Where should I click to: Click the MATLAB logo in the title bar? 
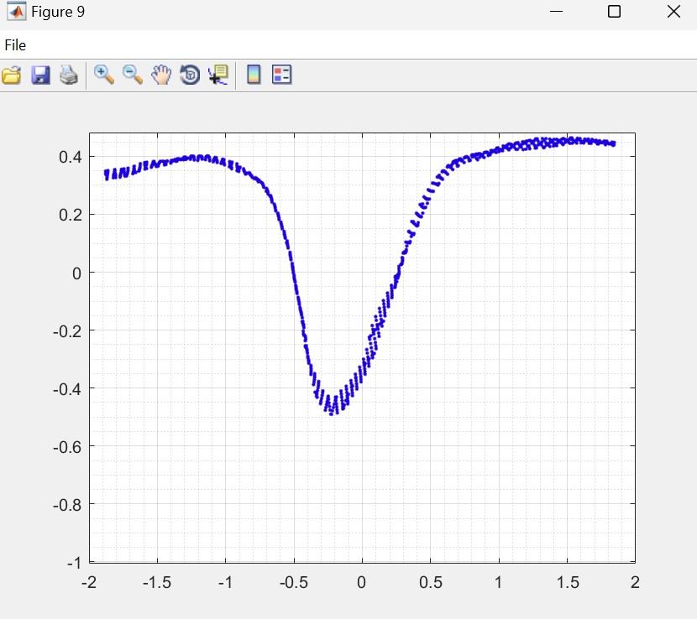[x=16, y=12]
